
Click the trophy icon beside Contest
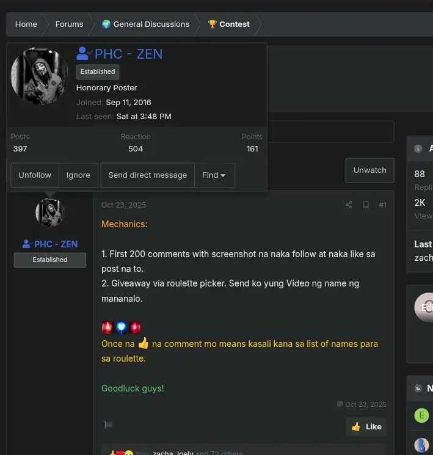212,24
